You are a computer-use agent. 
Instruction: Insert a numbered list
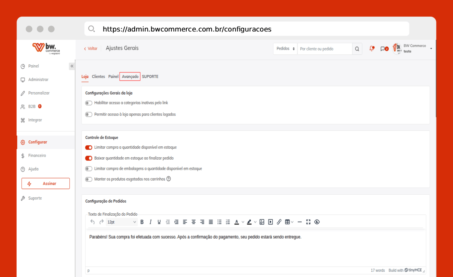tap(228, 222)
